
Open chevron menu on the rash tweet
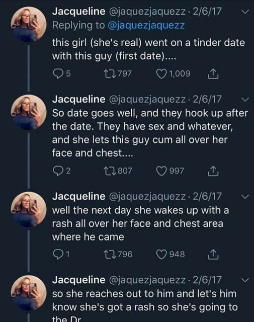pyautogui.click(x=245, y=197)
